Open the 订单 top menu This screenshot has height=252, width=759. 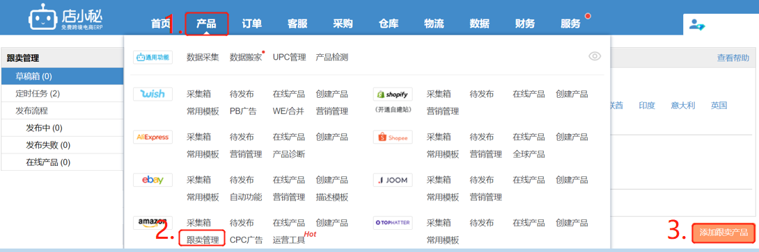coord(251,24)
